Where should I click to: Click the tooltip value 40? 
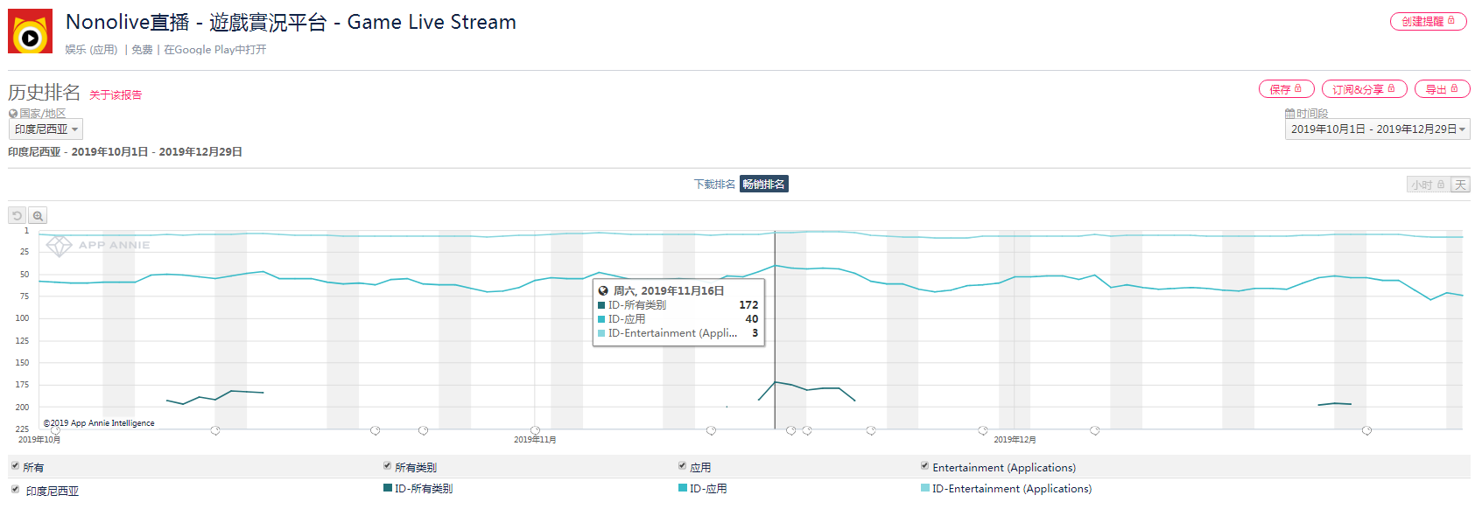point(752,319)
